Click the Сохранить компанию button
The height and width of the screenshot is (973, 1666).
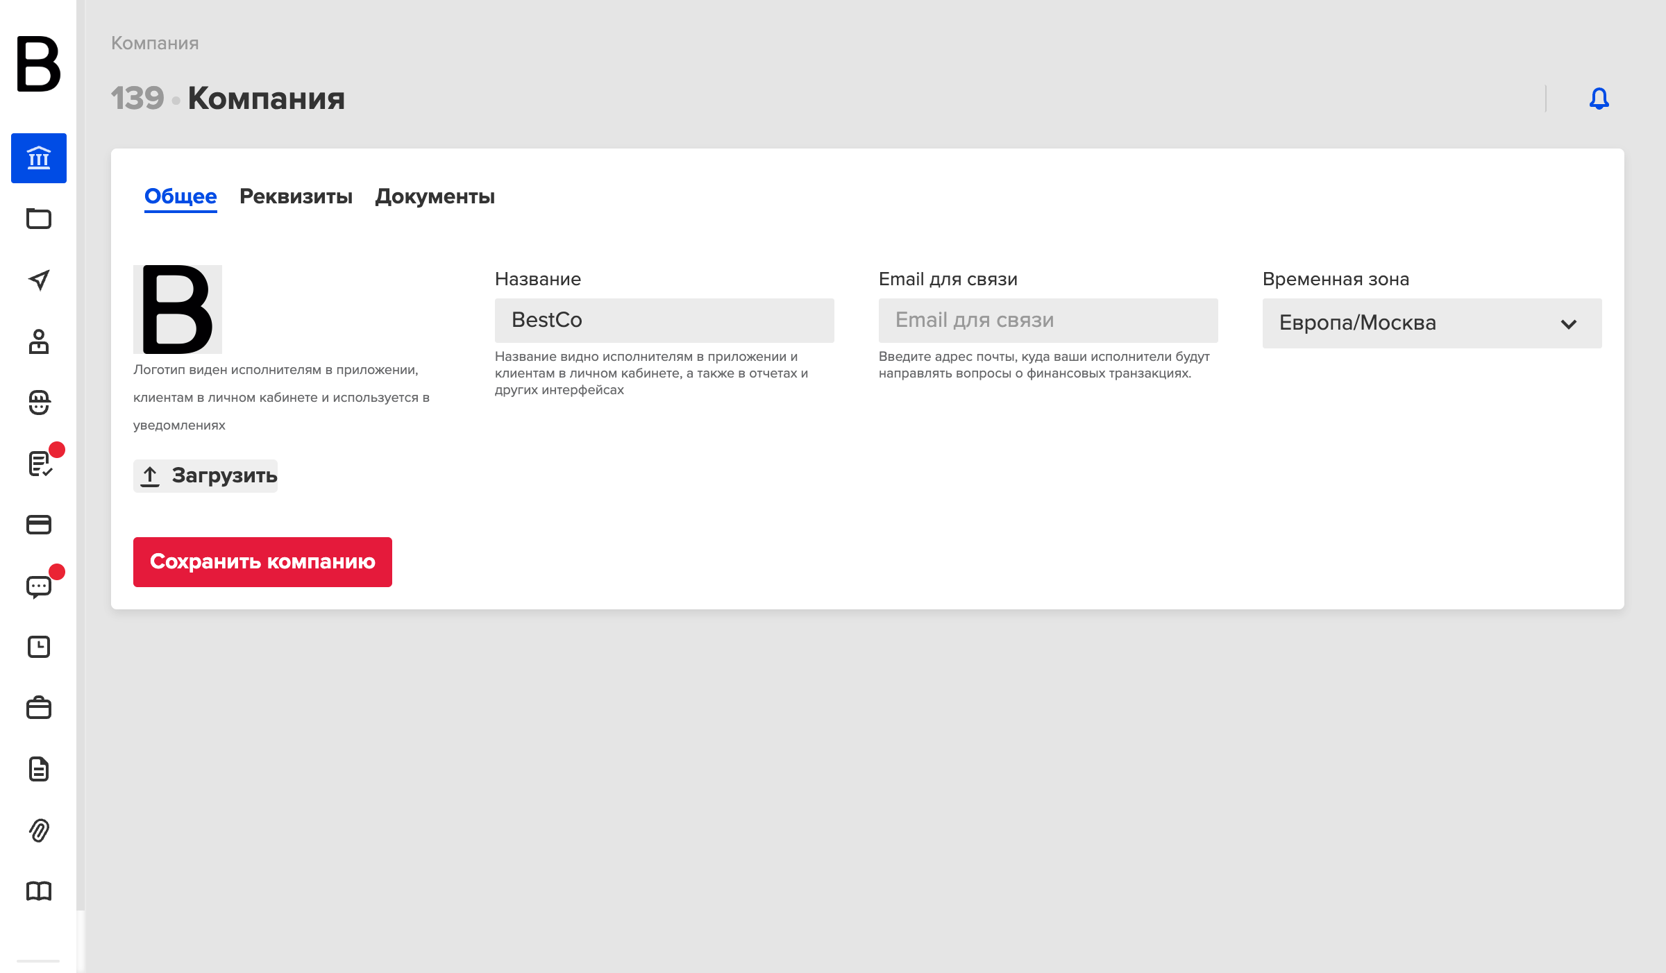262,562
